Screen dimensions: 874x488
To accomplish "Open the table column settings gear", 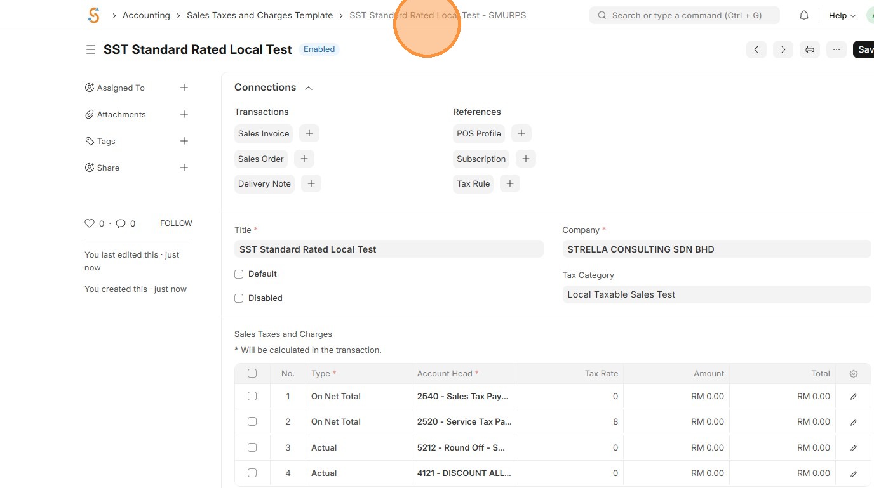I will click(853, 374).
